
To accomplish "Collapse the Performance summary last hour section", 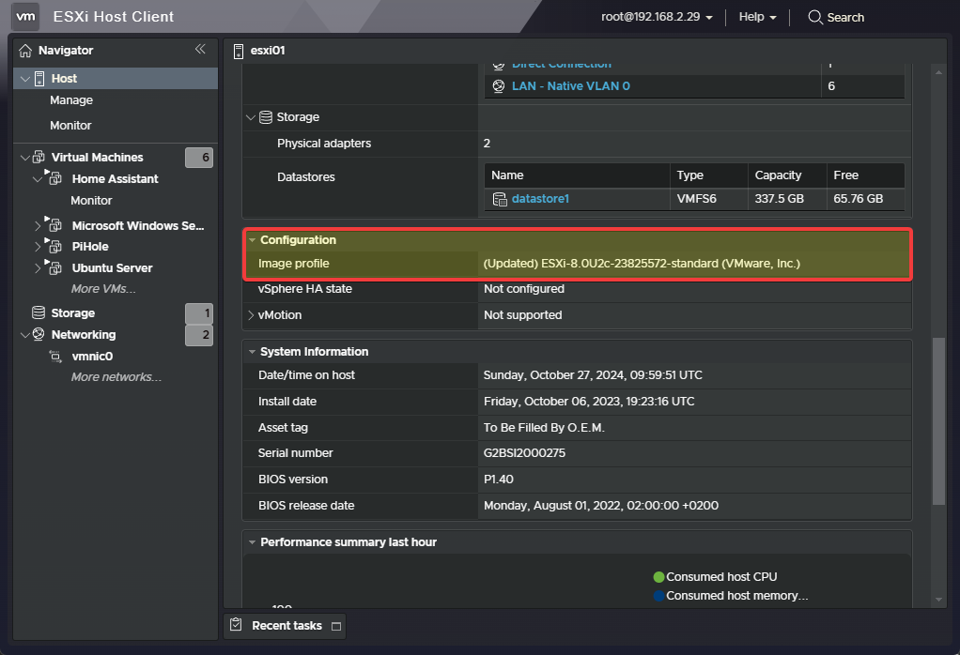I will (252, 541).
